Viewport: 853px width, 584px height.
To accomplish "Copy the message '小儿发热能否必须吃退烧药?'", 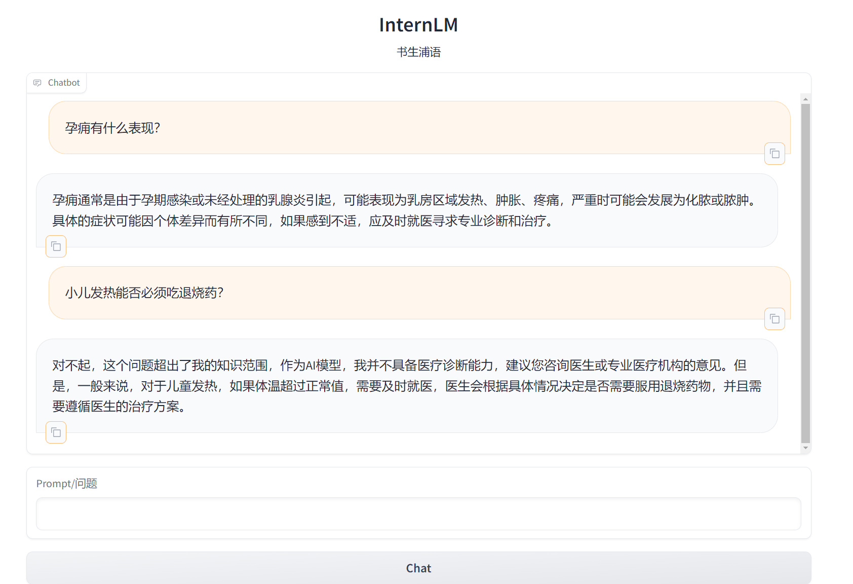I will (774, 319).
